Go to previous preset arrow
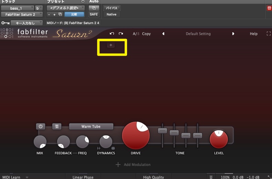 163,34
